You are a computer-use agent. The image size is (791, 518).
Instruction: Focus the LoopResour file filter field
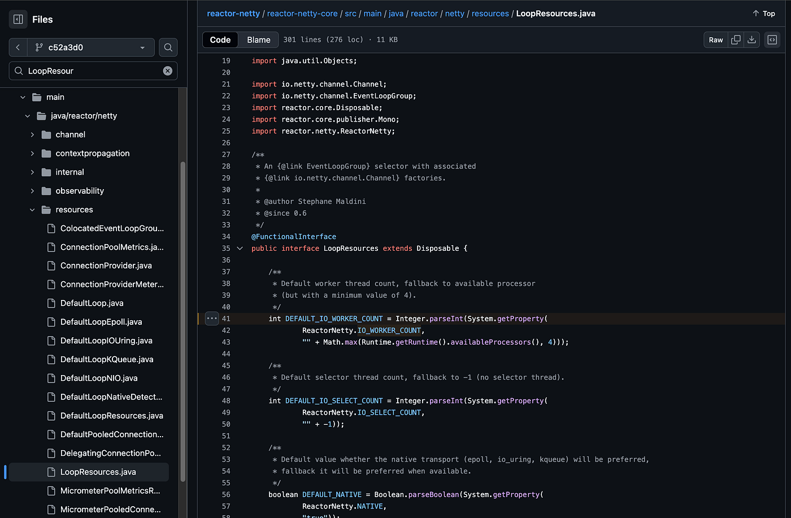point(93,71)
